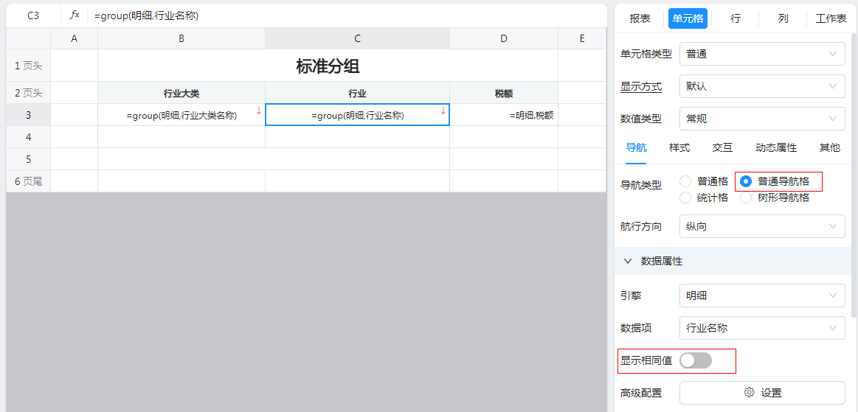Choose the 树形导航格 radio option
This screenshot has width=858, height=412.
click(746, 198)
